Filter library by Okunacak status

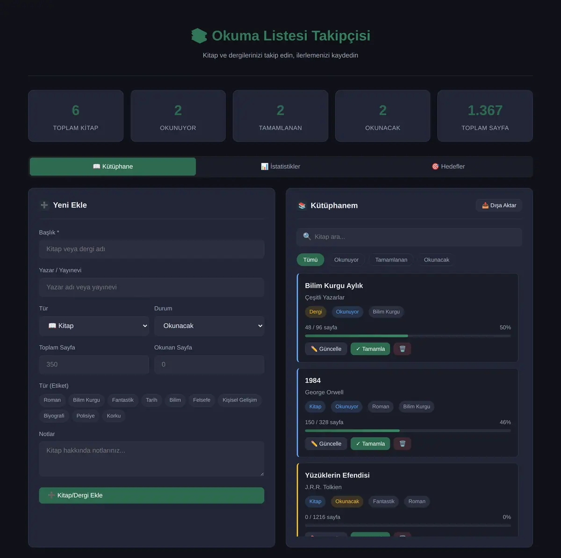coord(437,260)
